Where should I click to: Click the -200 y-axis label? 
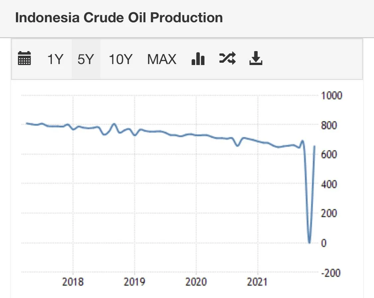[x=330, y=272]
